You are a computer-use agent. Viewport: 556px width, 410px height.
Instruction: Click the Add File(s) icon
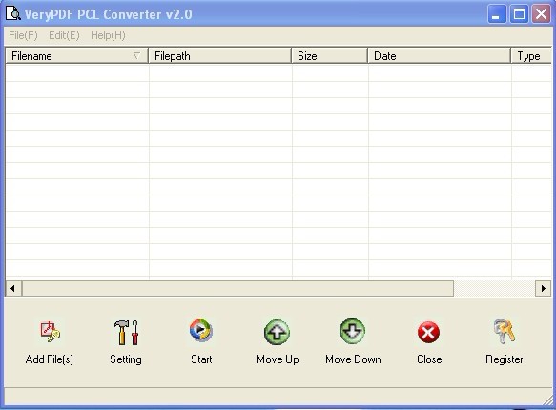[x=50, y=332]
